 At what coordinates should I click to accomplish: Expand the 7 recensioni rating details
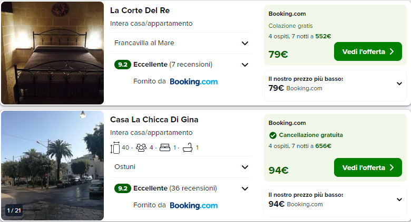point(244,65)
